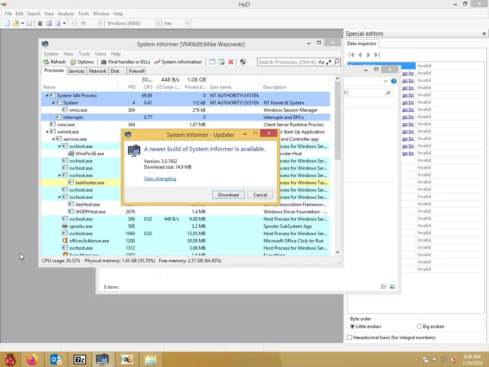The image size is (489, 367).
Task: Open the Tools menu in System Informer
Action: [84, 54]
